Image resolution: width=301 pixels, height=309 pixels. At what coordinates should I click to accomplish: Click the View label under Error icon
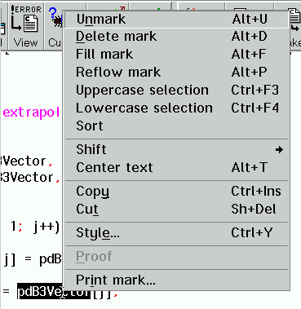coord(26,42)
